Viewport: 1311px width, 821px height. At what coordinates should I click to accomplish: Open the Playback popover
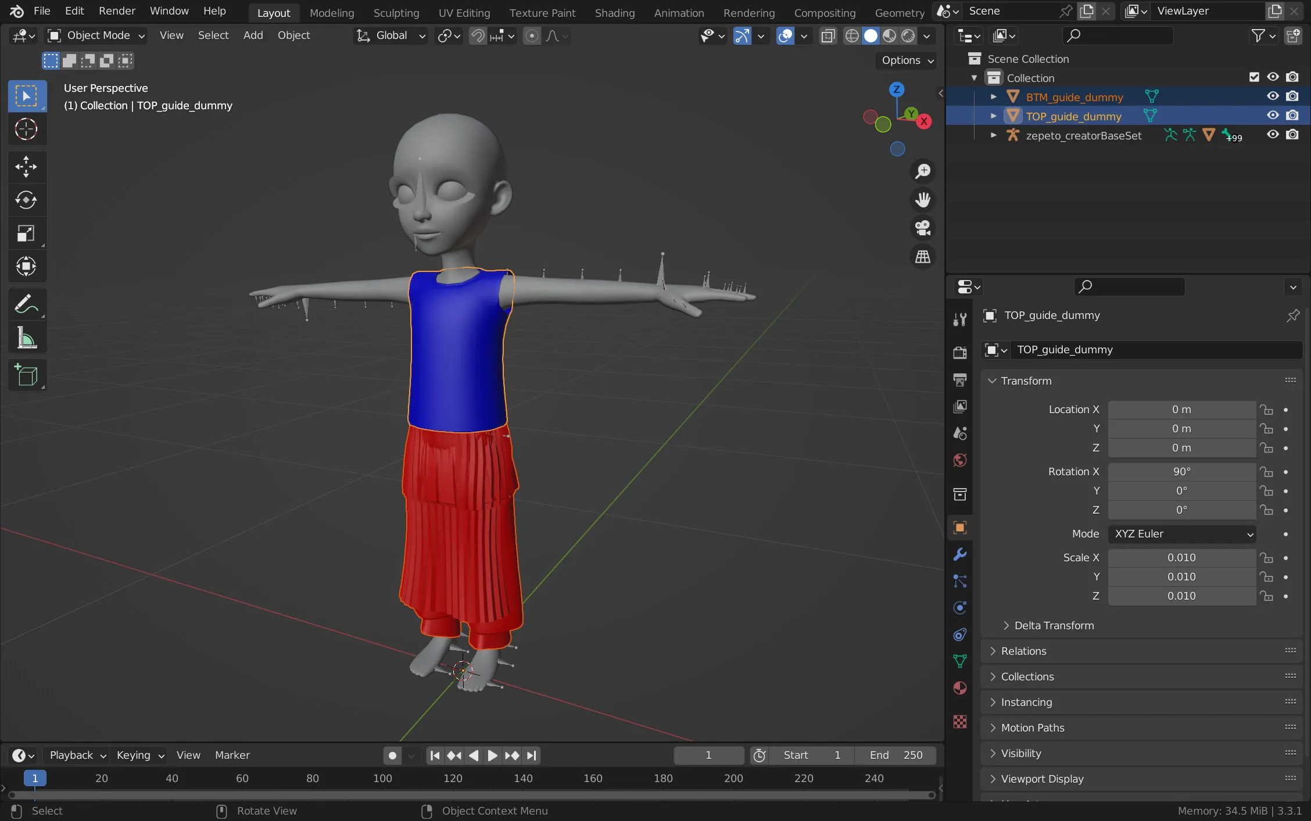[x=77, y=755]
